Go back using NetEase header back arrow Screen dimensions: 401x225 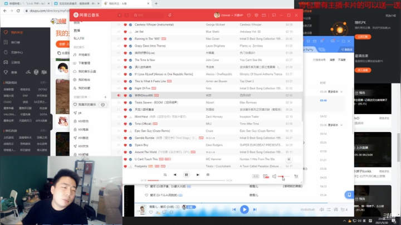point(119,15)
